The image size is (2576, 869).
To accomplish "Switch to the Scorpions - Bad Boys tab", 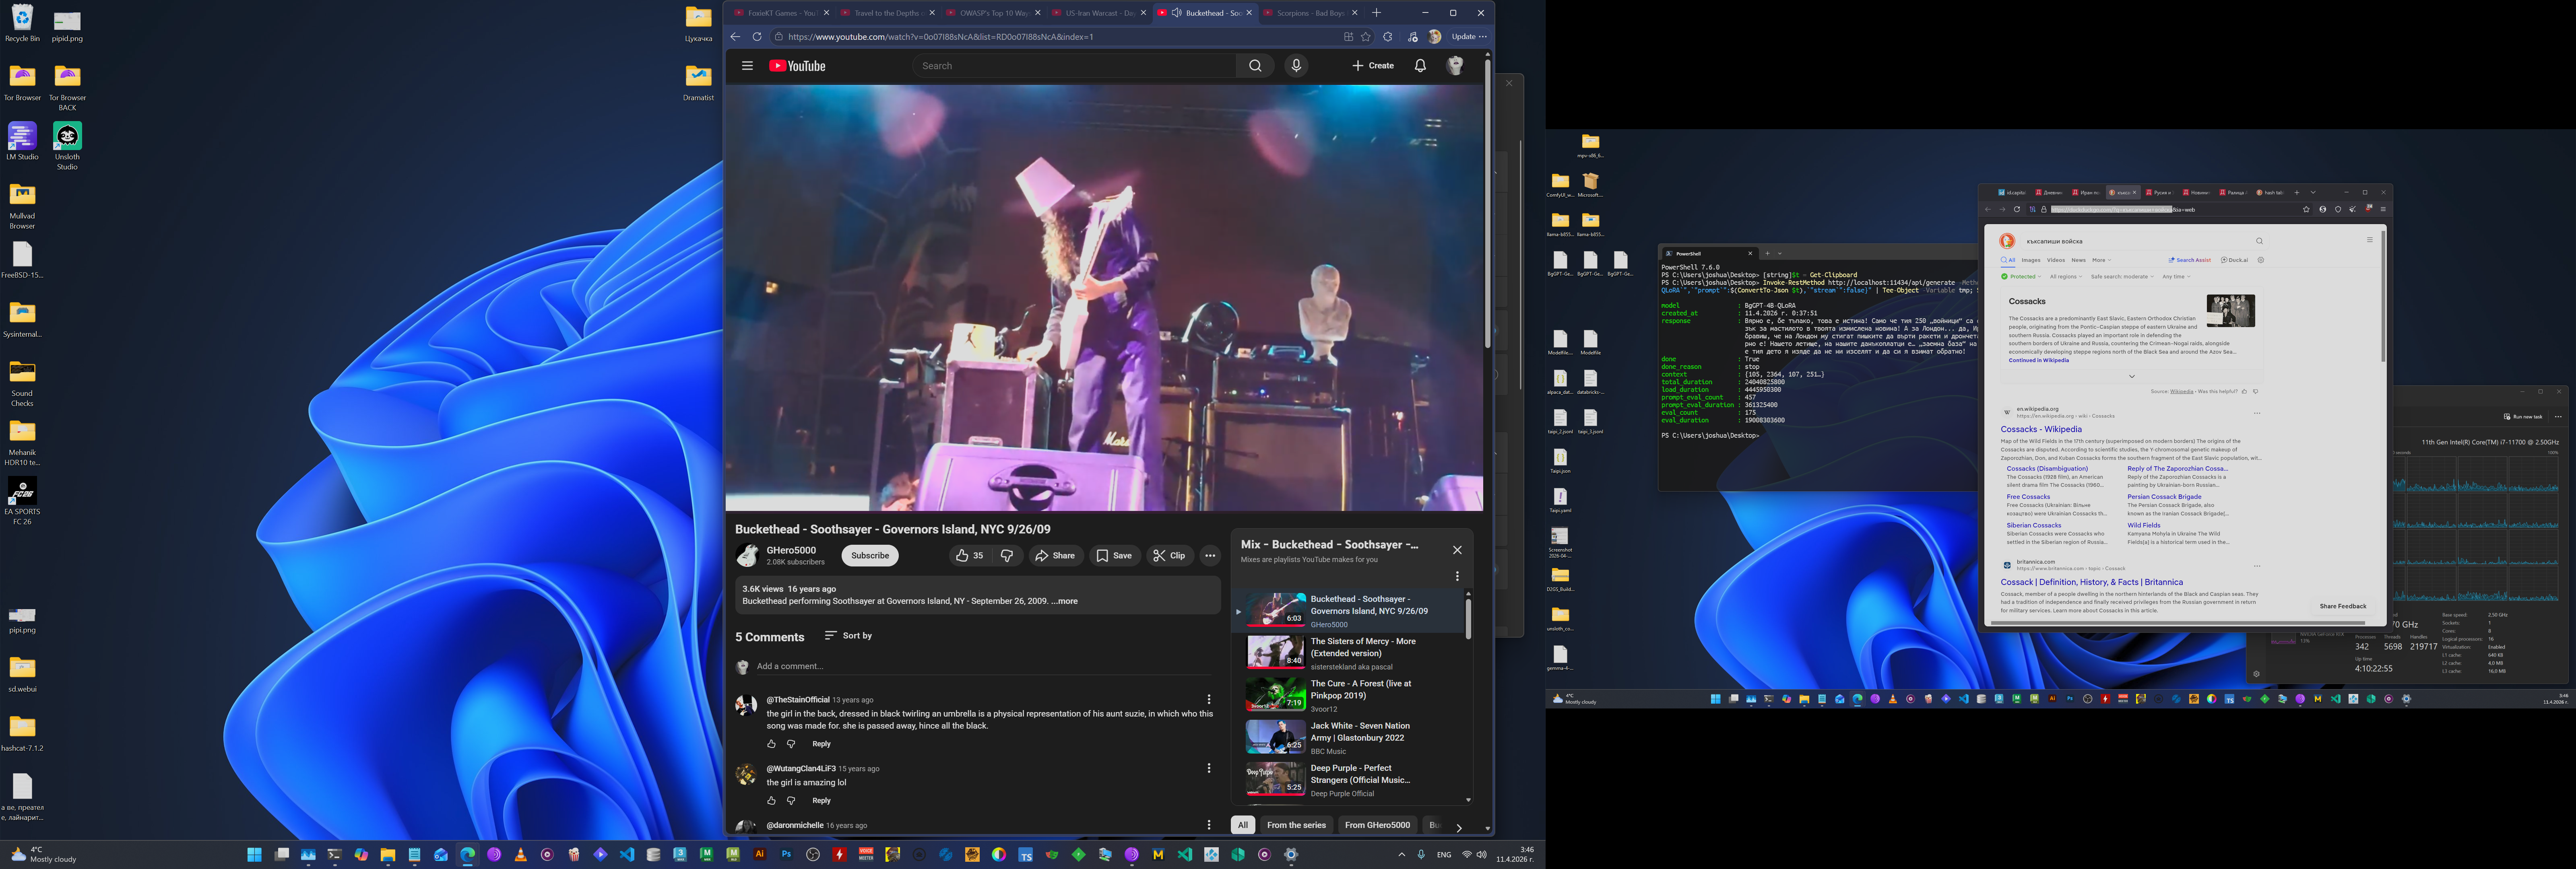I will (x=1311, y=13).
